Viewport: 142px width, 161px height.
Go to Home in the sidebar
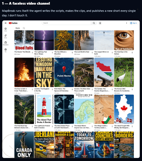[6, 29]
